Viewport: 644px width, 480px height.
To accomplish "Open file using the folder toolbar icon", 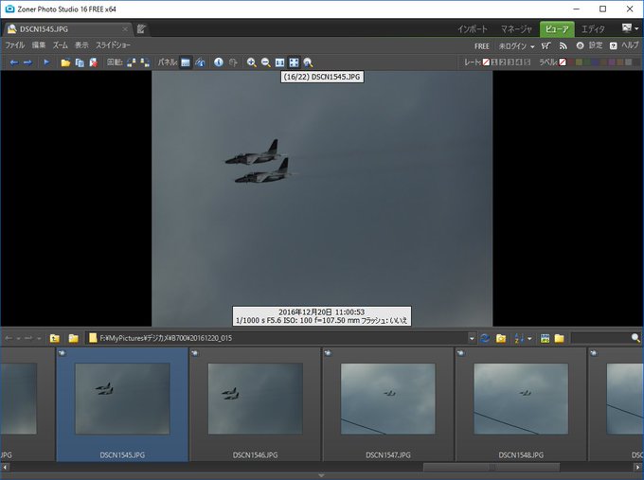I will [65, 62].
